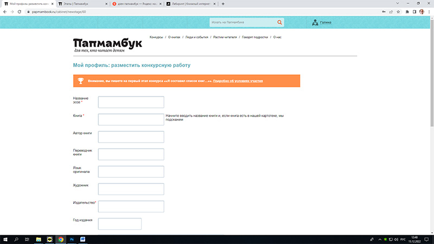Follow the Подробно об условиях участия link
The height and width of the screenshot is (244, 434).
pyautogui.click(x=238, y=81)
